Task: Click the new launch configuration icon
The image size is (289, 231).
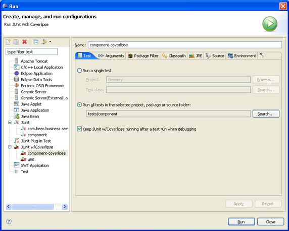Action: (8, 42)
